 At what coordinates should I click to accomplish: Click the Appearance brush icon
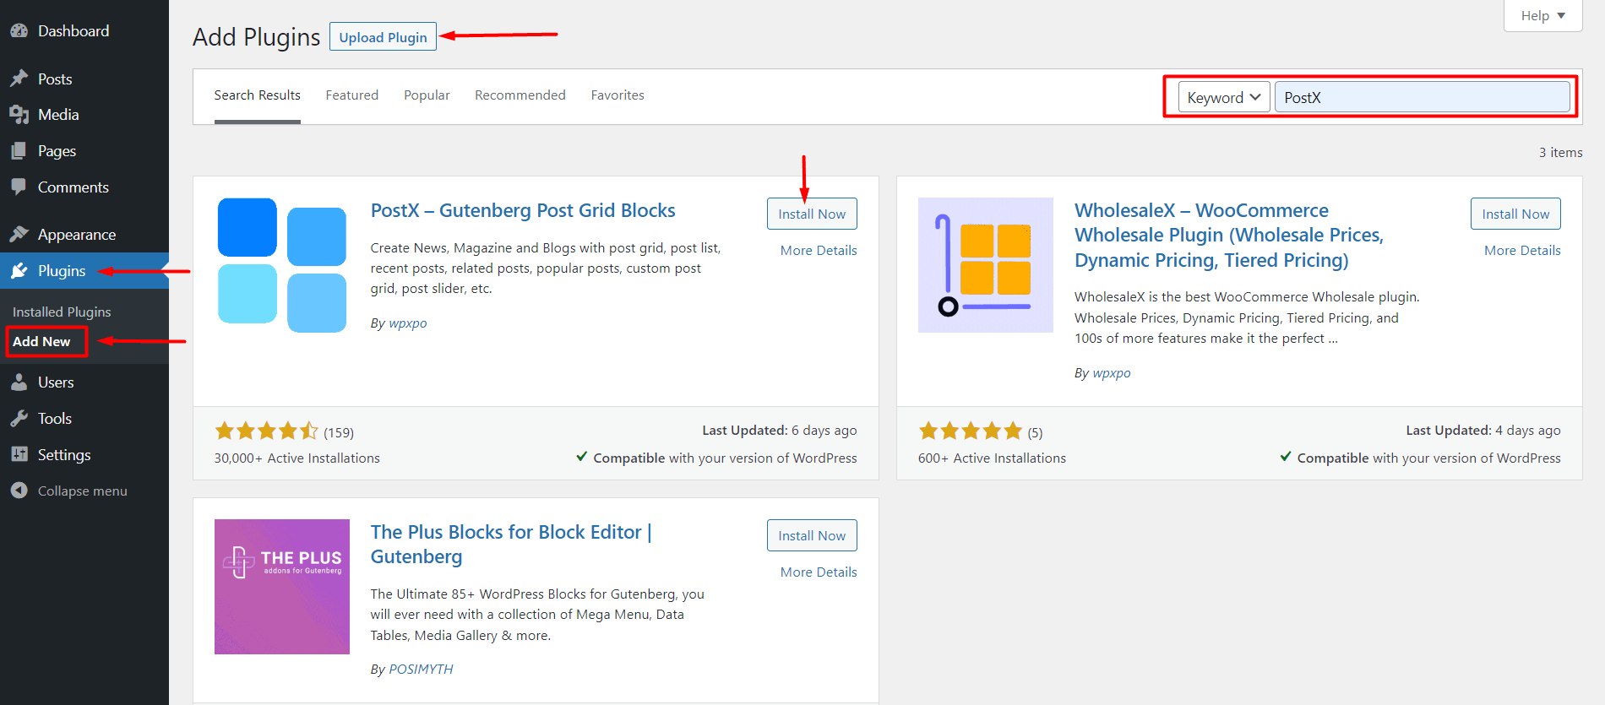pyautogui.click(x=19, y=234)
